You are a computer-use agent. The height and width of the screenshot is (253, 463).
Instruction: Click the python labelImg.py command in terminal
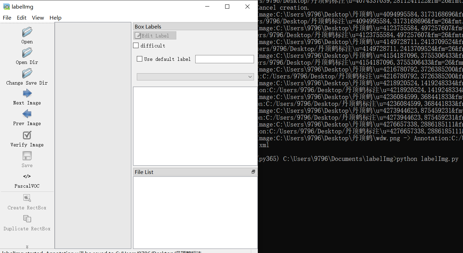[427, 159]
